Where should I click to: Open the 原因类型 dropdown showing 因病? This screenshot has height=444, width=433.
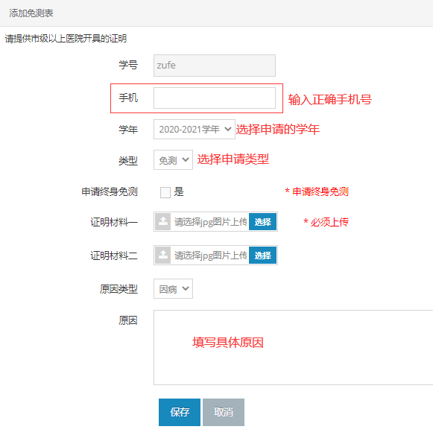[173, 288]
